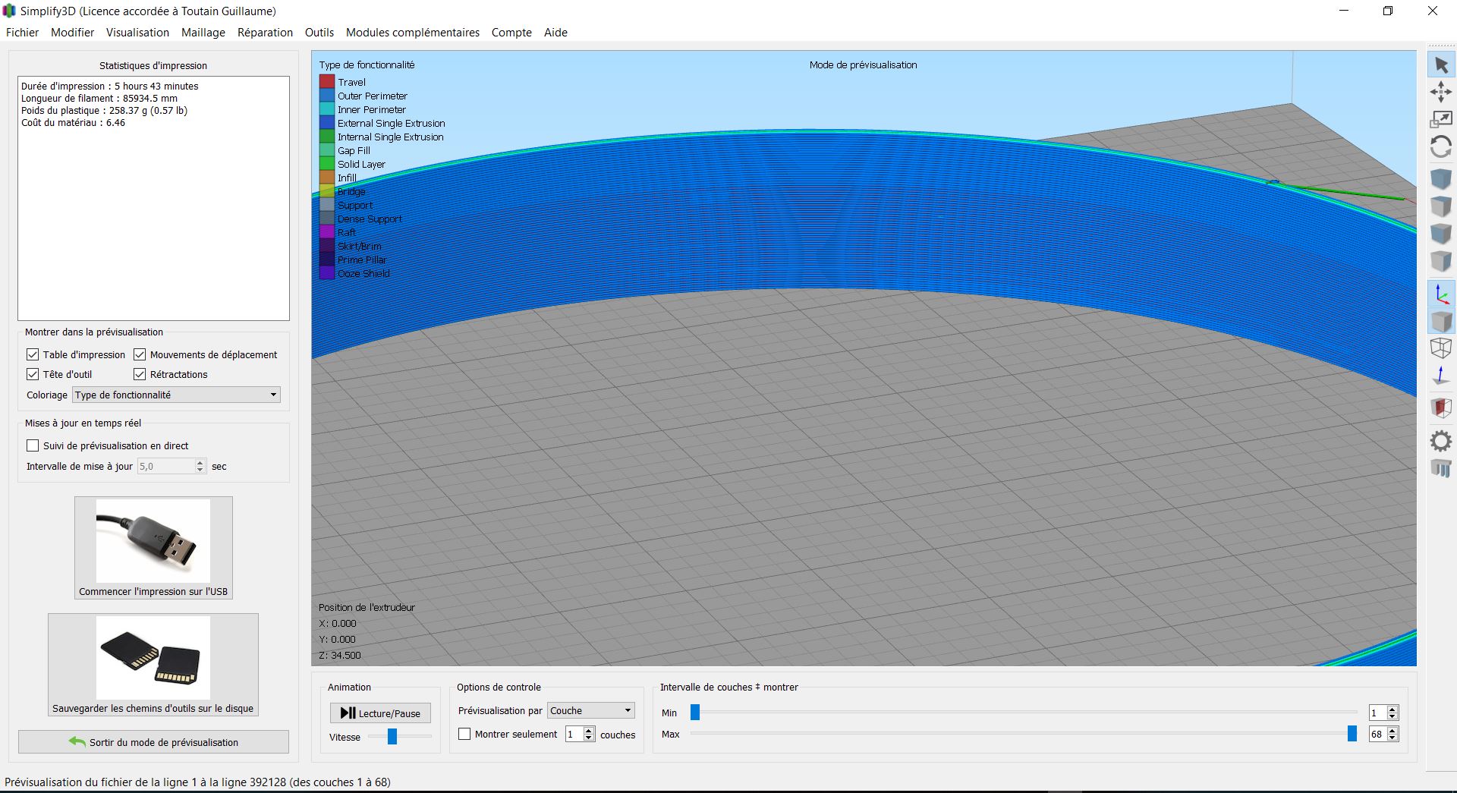Viewport: 1457px width, 793px height.
Task: Switch to top view cube icon
Action: (x=1441, y=206)
